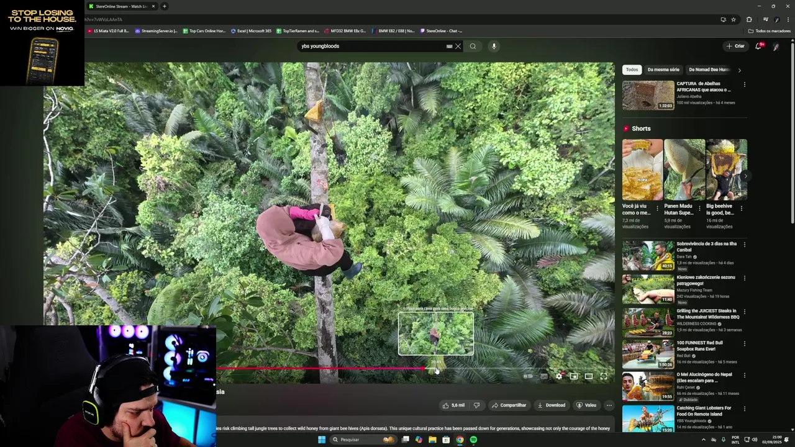
Task: Expand more filter chips with arrow
Action: point(739,70)
